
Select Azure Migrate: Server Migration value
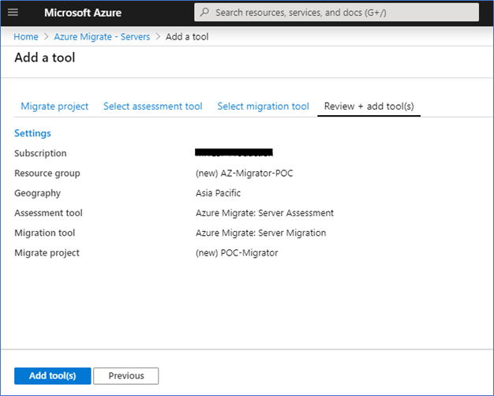click(x=260, y=233)
